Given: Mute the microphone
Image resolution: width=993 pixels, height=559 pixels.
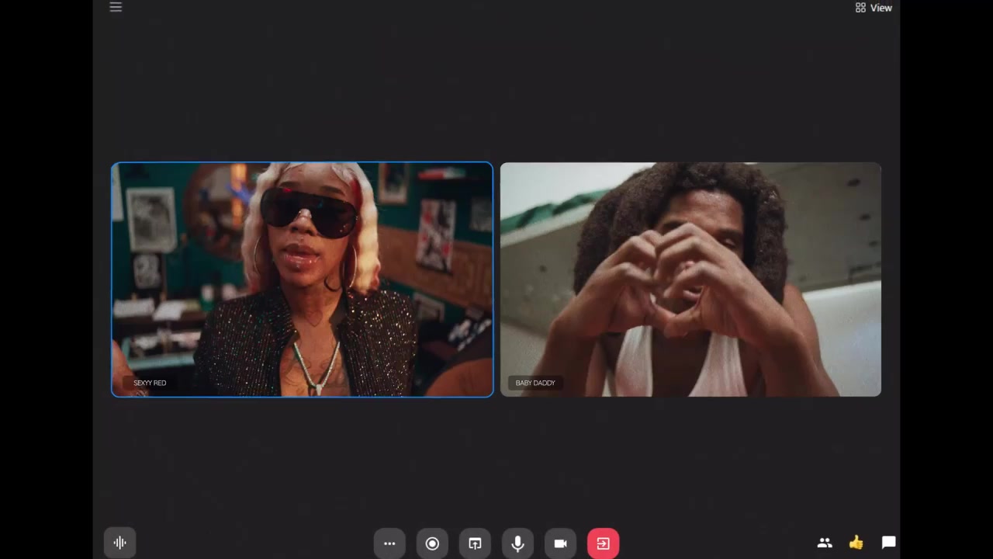Looking at the screenshot, I should (x=517, y=543).
